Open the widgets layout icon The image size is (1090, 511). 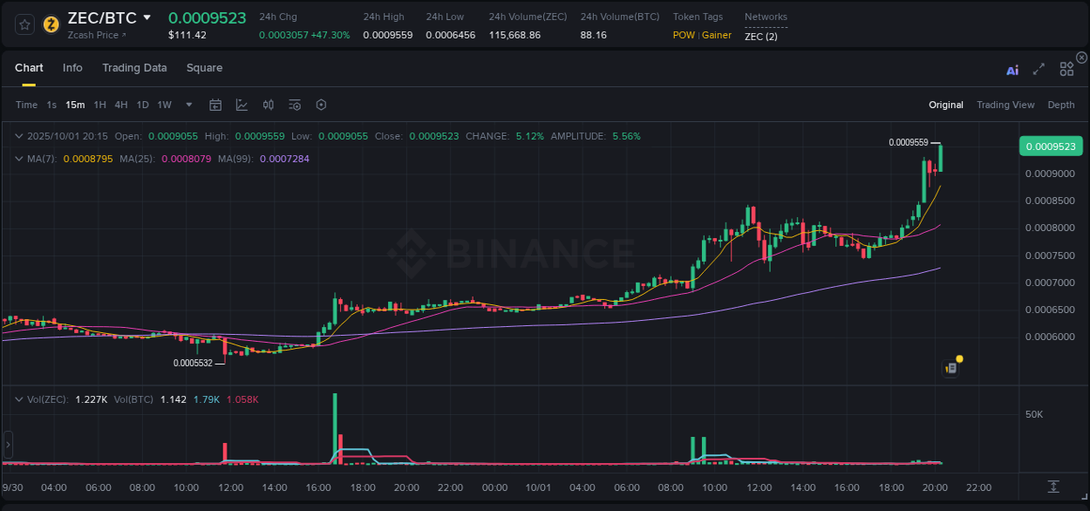tap(1066, 68)
